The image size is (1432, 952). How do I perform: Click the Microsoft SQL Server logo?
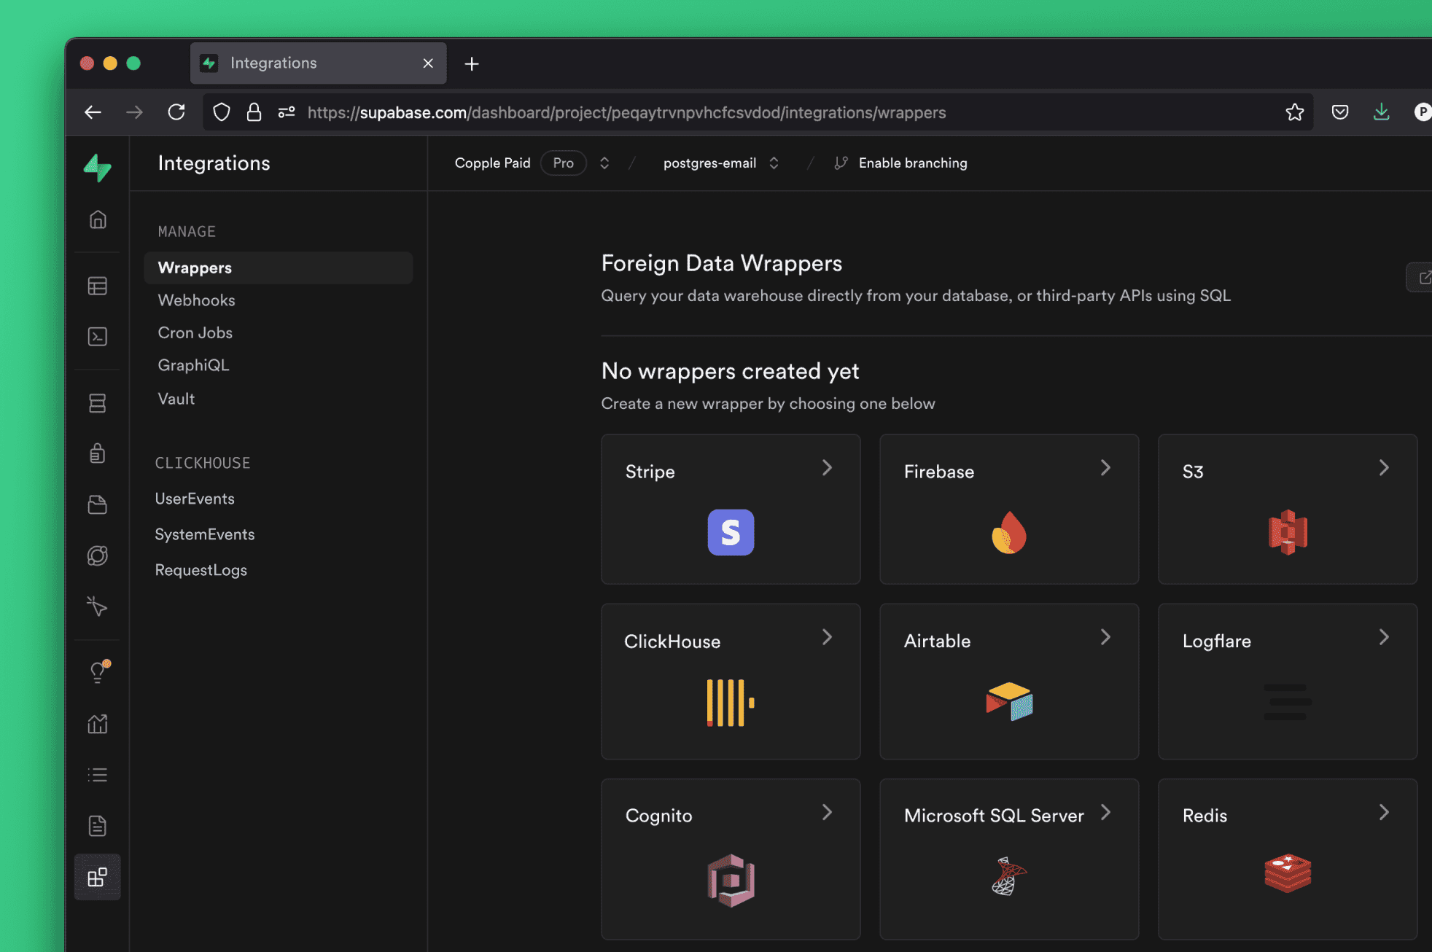pyautogui.click(x=1009, y=875)
